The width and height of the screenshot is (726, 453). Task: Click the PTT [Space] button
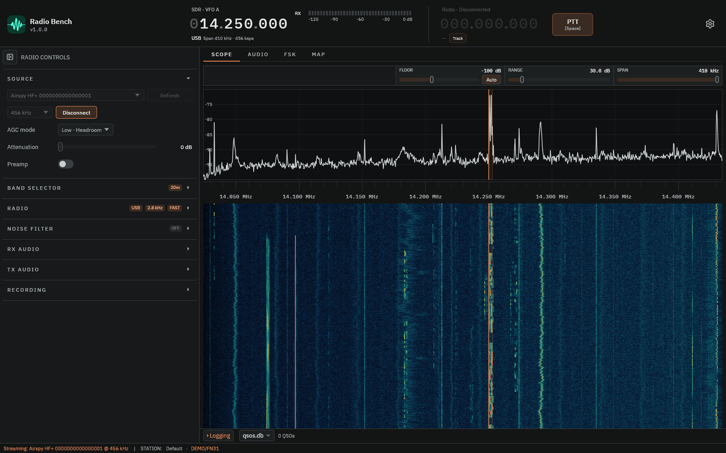click(573, 24)
